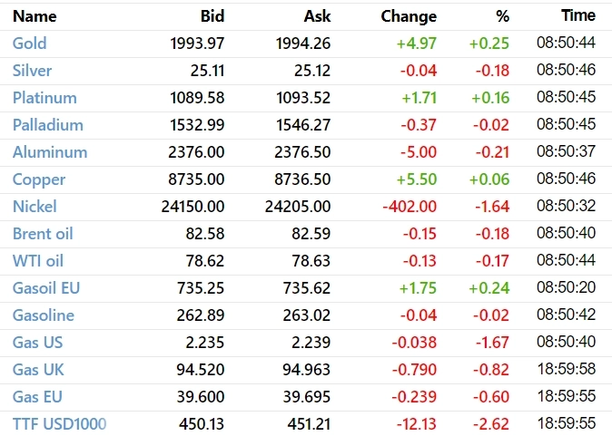This screenshot has width=612, height=436.
Task: Open the Aluminum commodity link
Action: pos(50,152)
